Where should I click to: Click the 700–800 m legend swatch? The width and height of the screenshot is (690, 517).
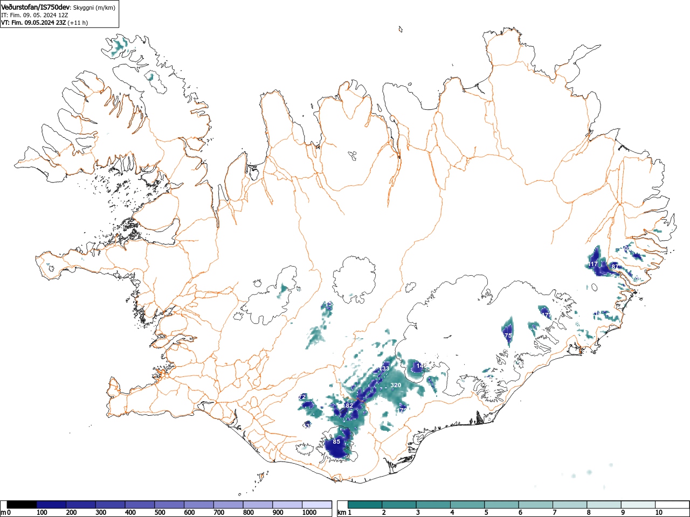228,505
